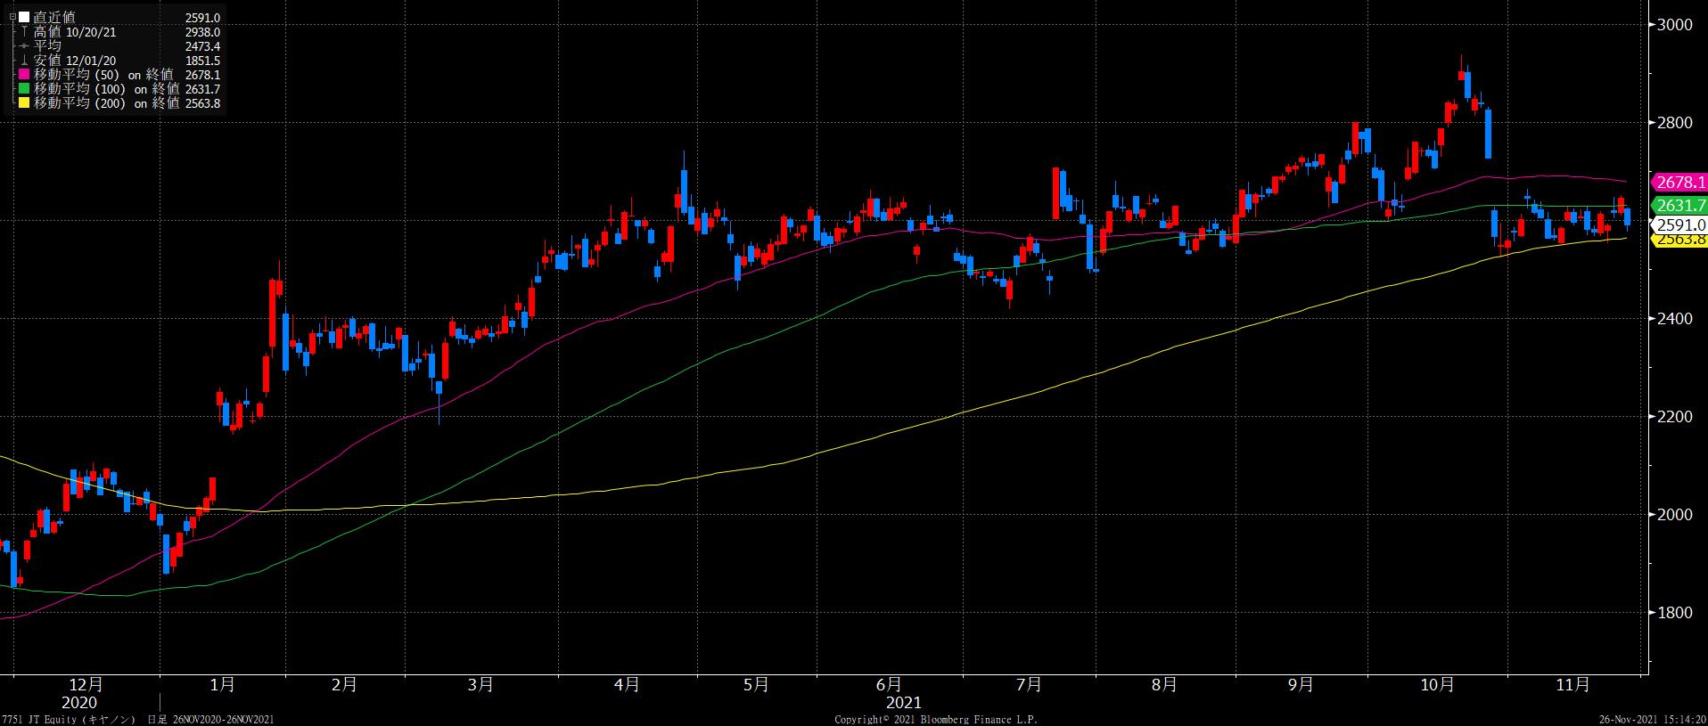Screen dimensions: 1708x726
Task: Click the 3000 label on price axis
Action: pyautogui.click(x=1674, y=25)
